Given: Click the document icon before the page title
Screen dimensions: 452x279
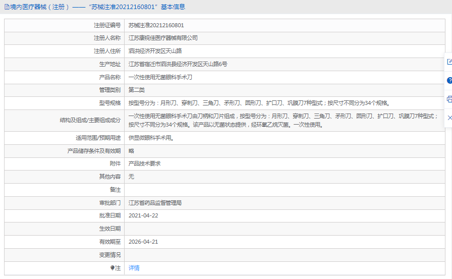Looking at the screenshot, I should tap(6, 7).
